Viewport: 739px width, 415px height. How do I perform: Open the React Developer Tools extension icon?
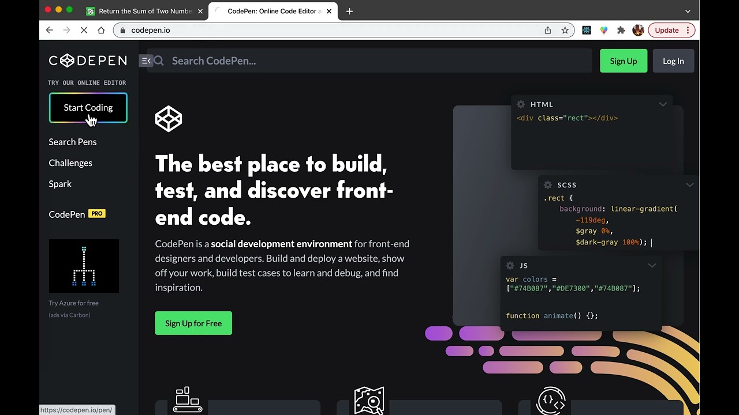[x=587, y=30]
